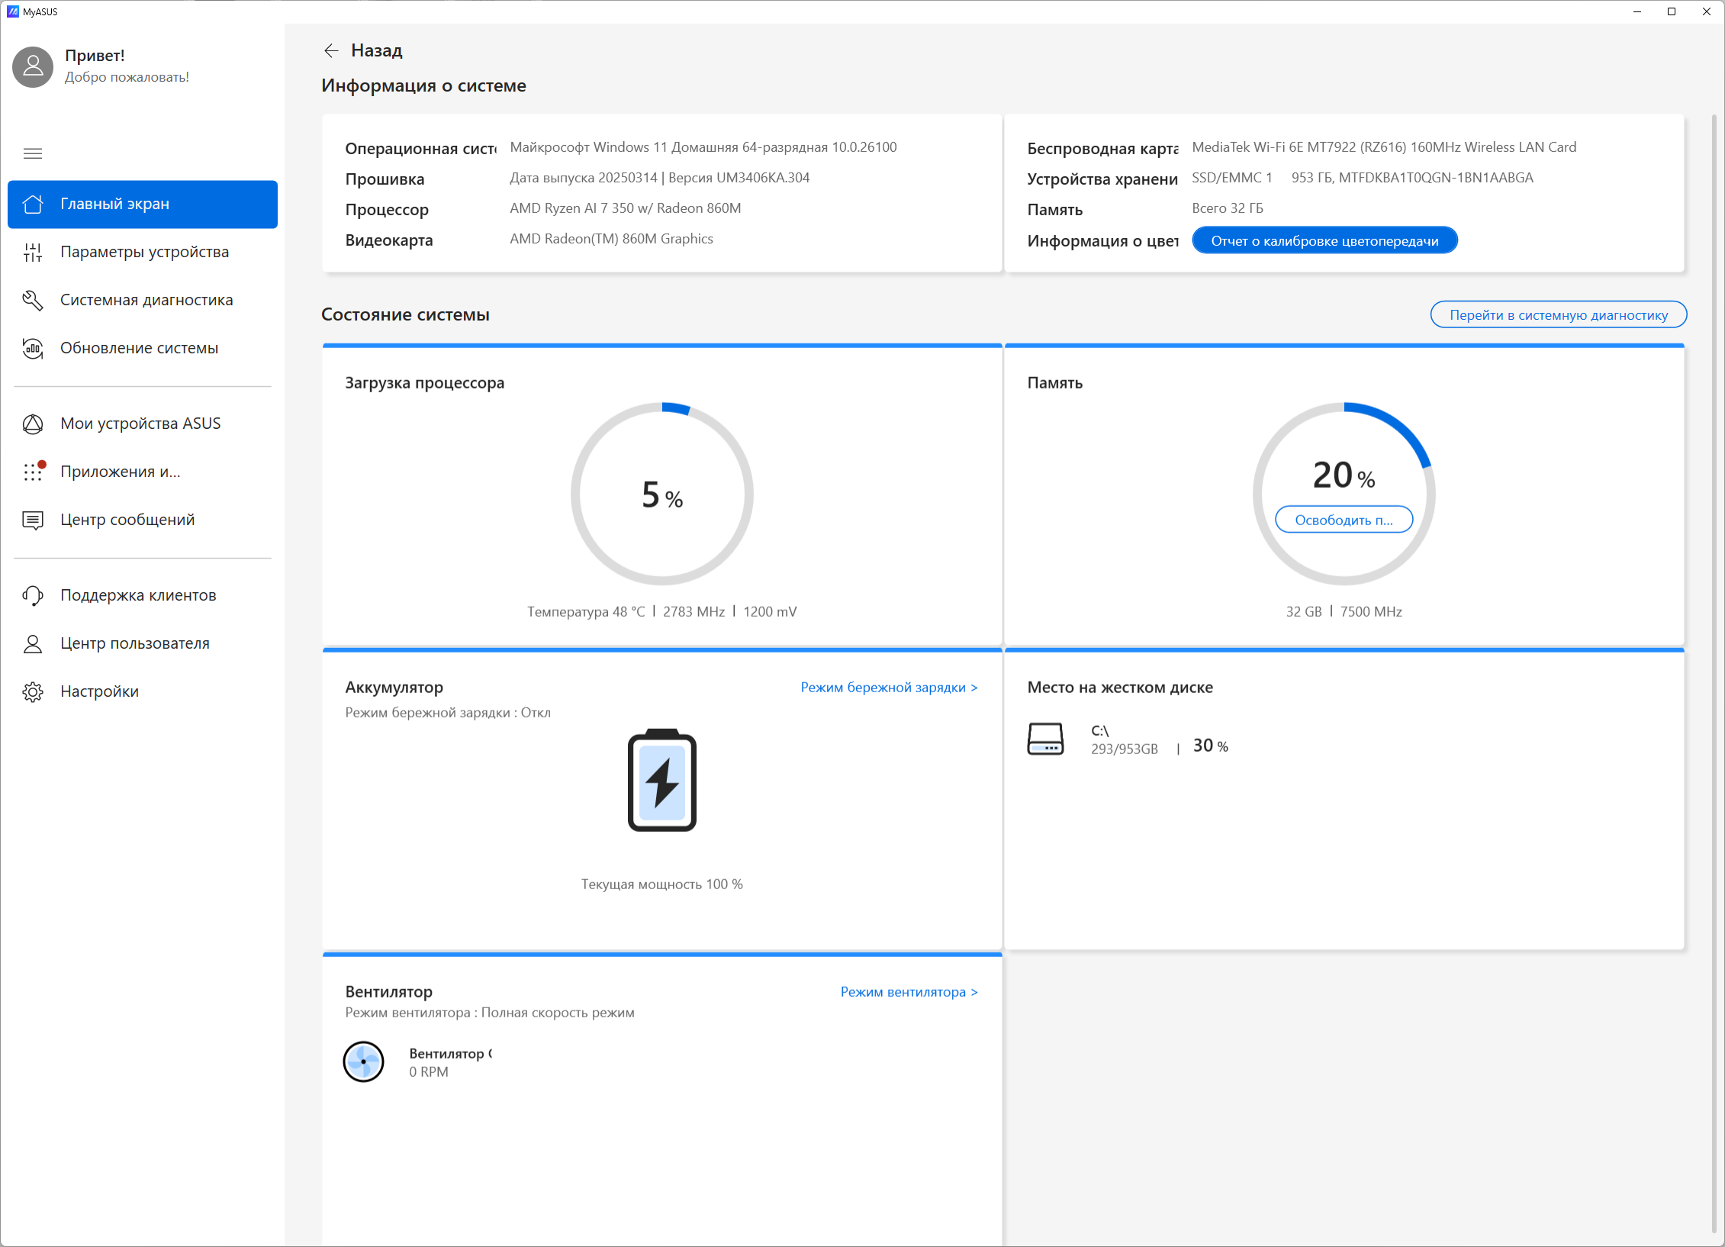
Task: Click Перейти в системную диагностику button
Action: point(1558,315)
